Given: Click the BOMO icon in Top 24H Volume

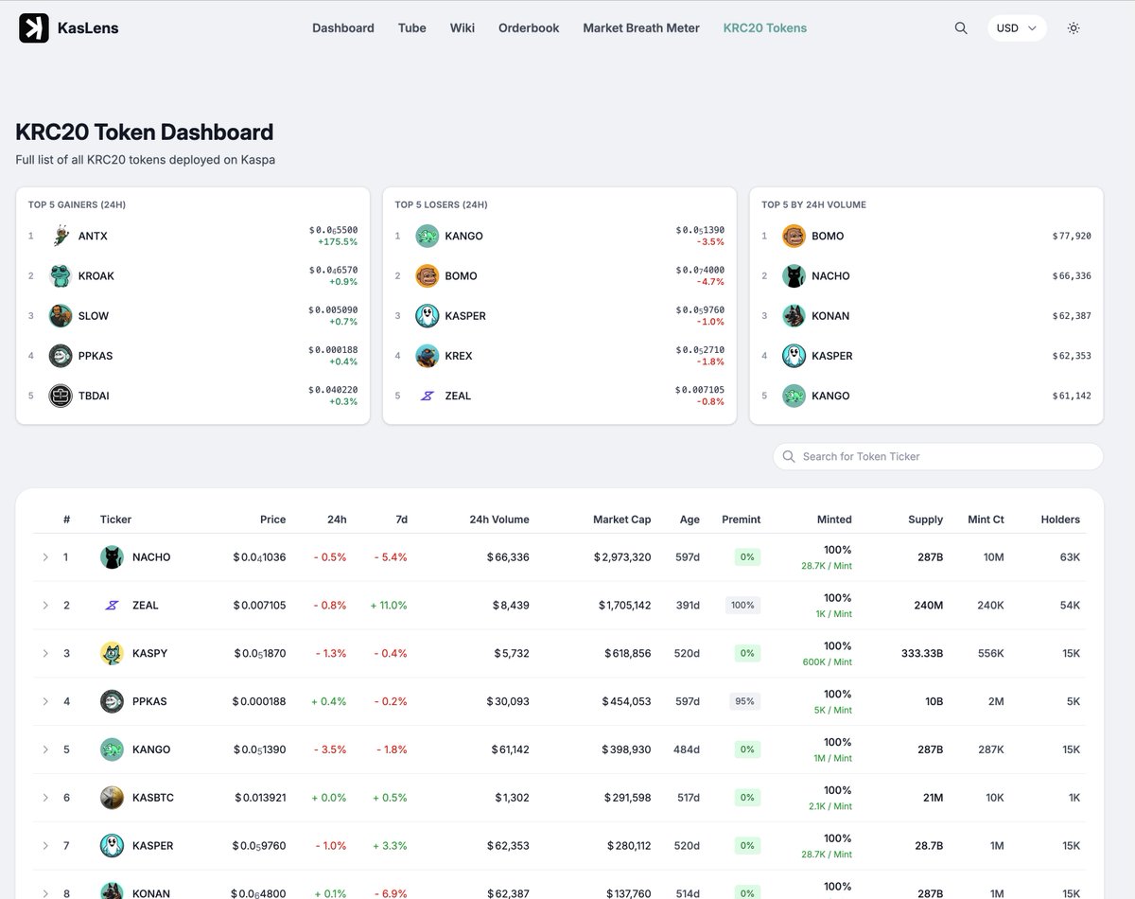Looking at the screenshot, I should tap(794, 236).
